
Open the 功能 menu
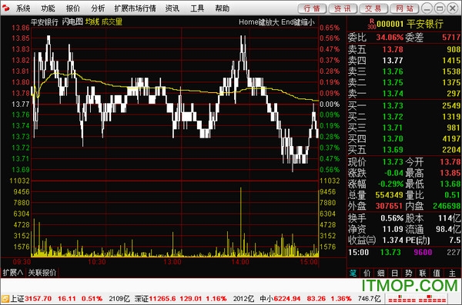(x=48, y=8)
